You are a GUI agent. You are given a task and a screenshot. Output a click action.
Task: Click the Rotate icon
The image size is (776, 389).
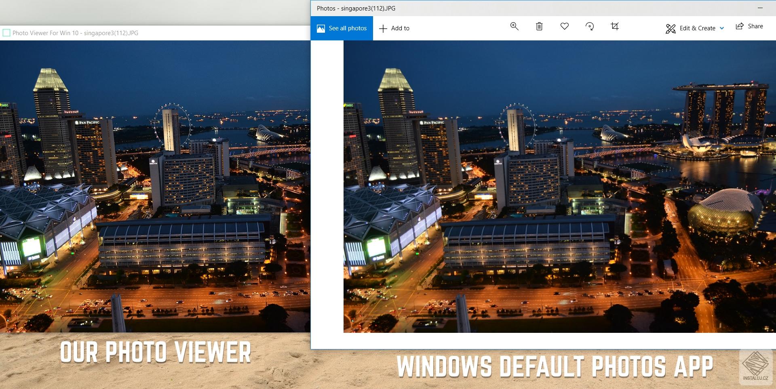pyautogui.click(x=589, y=26)
